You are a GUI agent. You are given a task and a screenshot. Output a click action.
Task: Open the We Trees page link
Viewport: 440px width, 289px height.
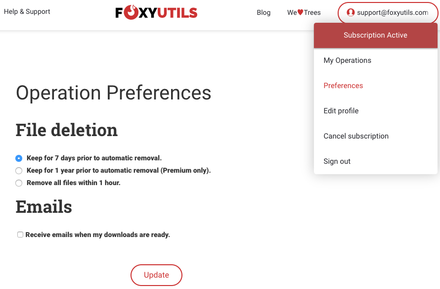point(304,13)
